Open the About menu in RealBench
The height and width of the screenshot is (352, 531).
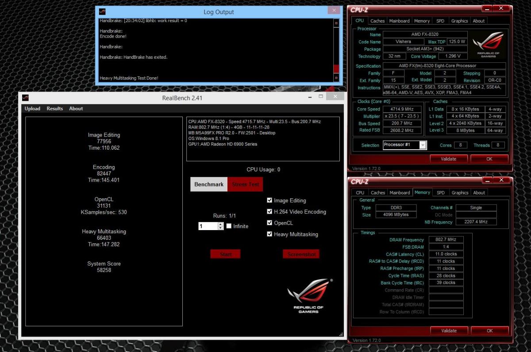point(76,108)
